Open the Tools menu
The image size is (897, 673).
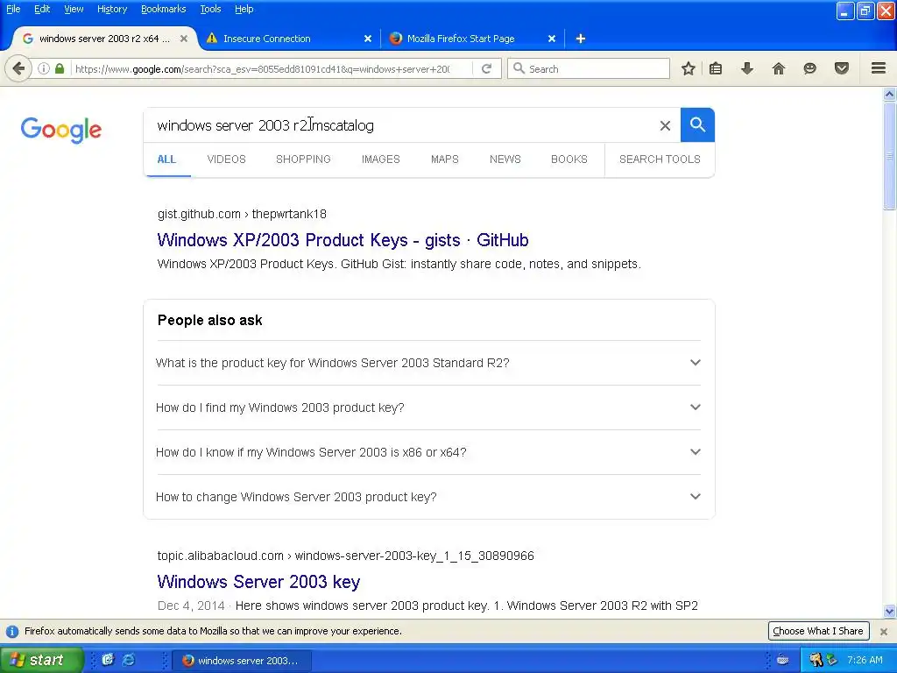[x=210, y=9]
